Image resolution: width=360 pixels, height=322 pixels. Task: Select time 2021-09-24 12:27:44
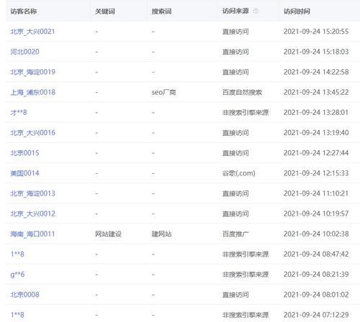point(316,153)
